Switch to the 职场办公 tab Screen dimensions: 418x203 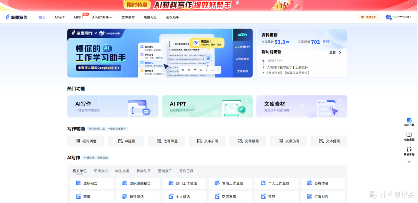click(x=101, y=171)
